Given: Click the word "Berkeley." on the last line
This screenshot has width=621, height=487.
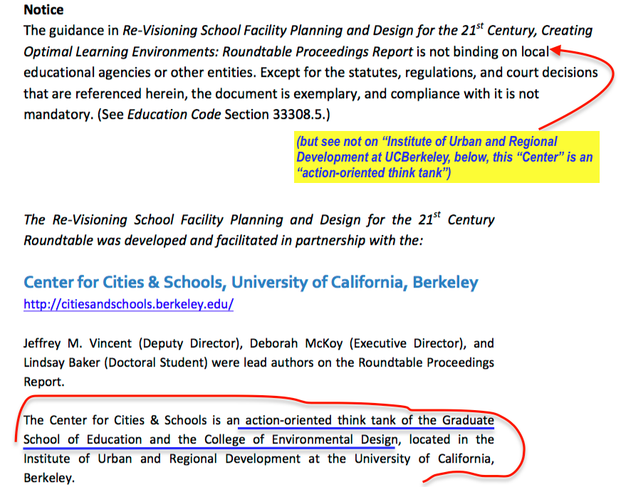Looking at the screenshot, I should point(49,478).
